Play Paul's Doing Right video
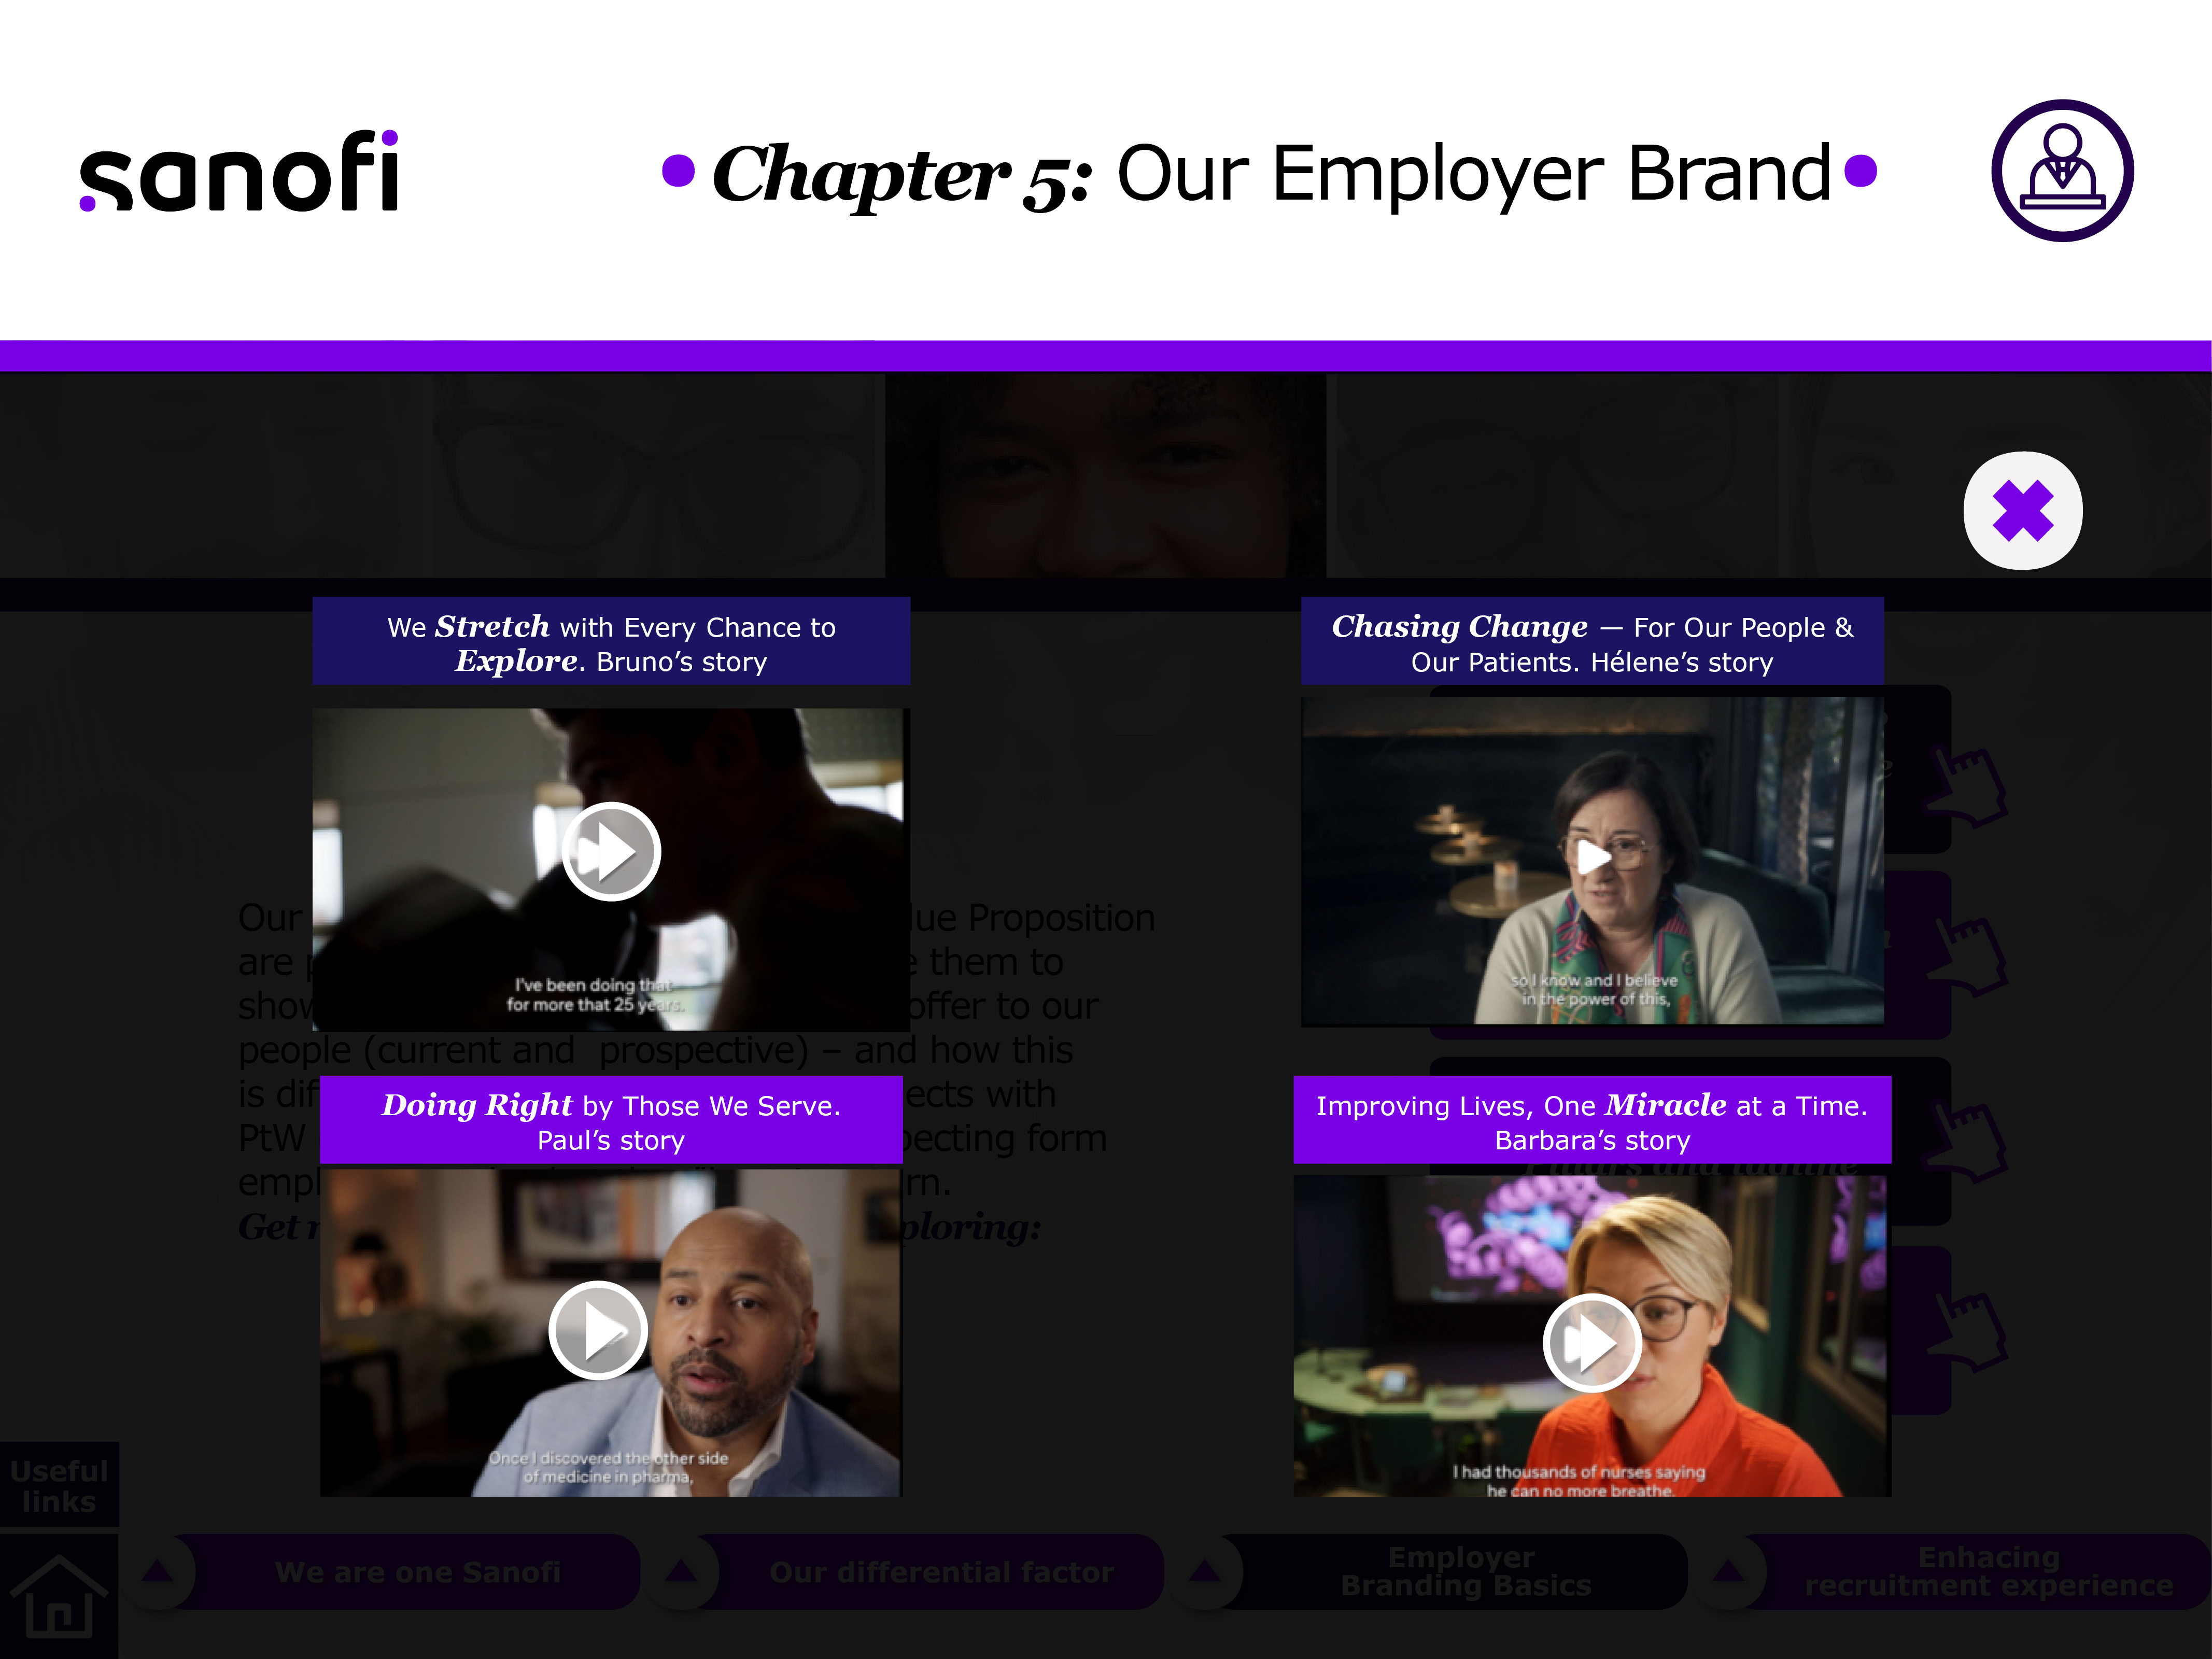 [x=598, y=1330]
